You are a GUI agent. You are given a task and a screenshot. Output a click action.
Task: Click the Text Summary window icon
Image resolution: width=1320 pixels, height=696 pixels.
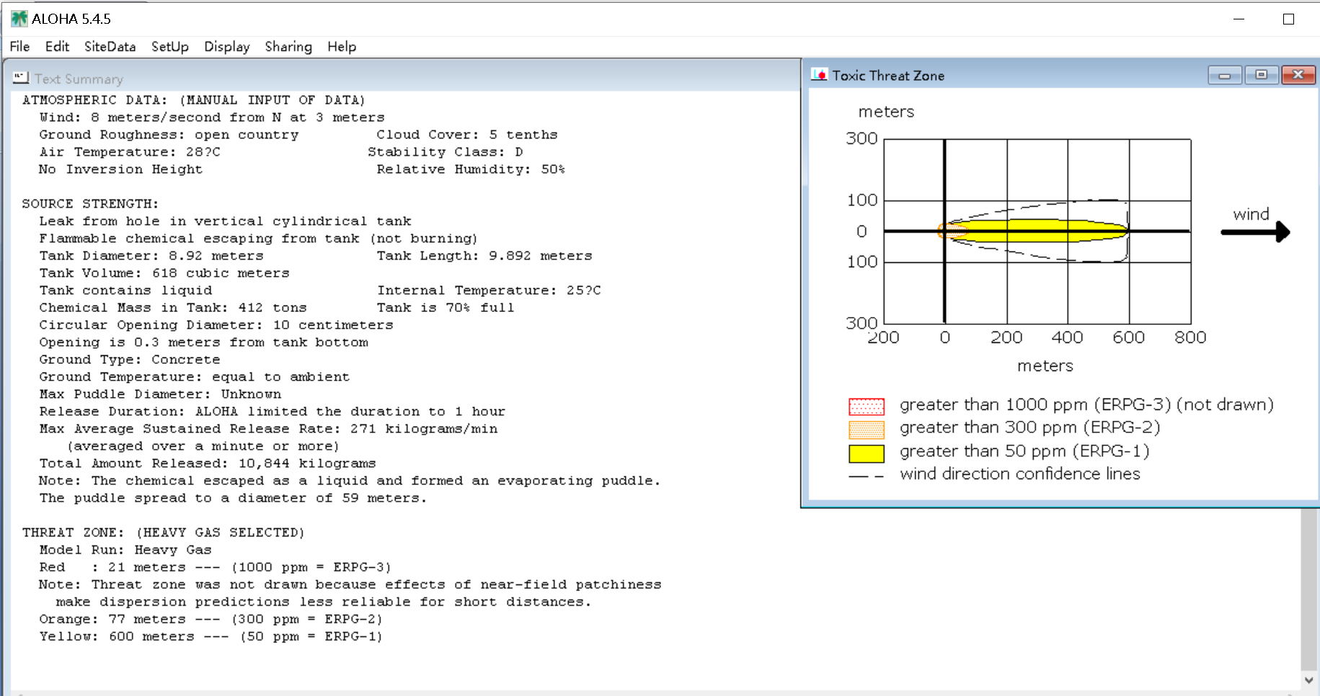tap(21, 77)
